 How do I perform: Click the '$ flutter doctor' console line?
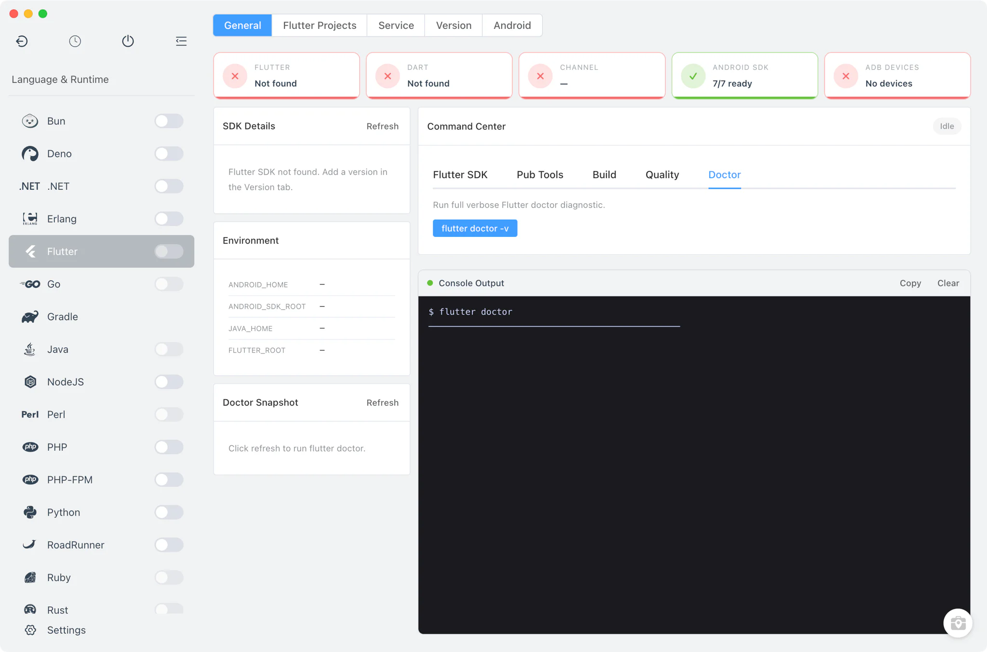coord(470,312)
